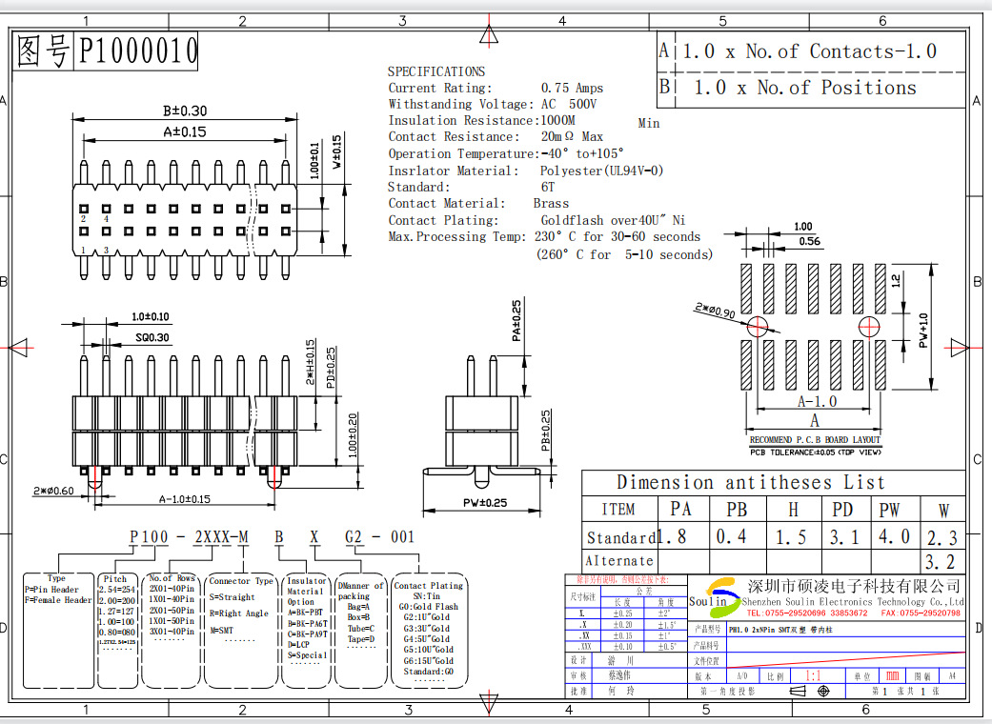Click the RECOMMEND P.C.B BOARD LAYOUT label

click(x=815, y=440)
